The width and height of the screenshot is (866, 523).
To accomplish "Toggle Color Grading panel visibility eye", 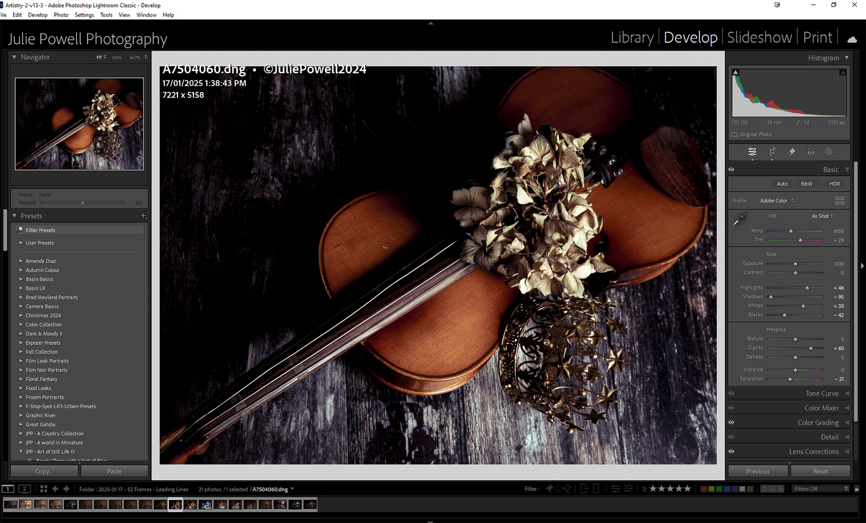I will coord(731,423).
